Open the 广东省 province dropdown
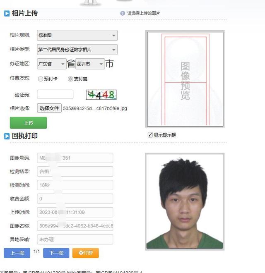This screenshot has width=265, height=273. point(52,64)
